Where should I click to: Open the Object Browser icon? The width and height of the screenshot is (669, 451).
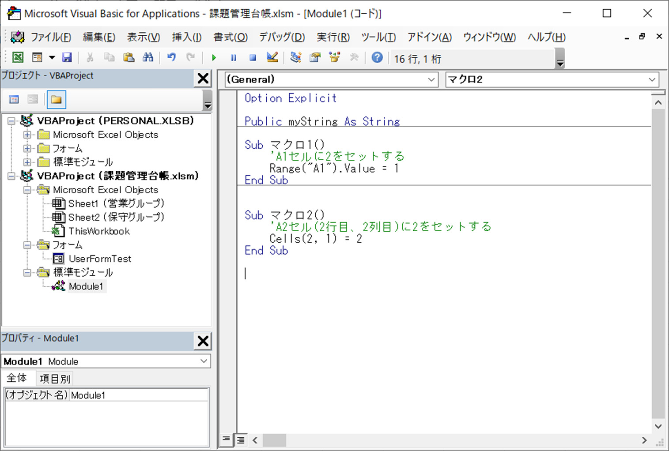[334, 57]
